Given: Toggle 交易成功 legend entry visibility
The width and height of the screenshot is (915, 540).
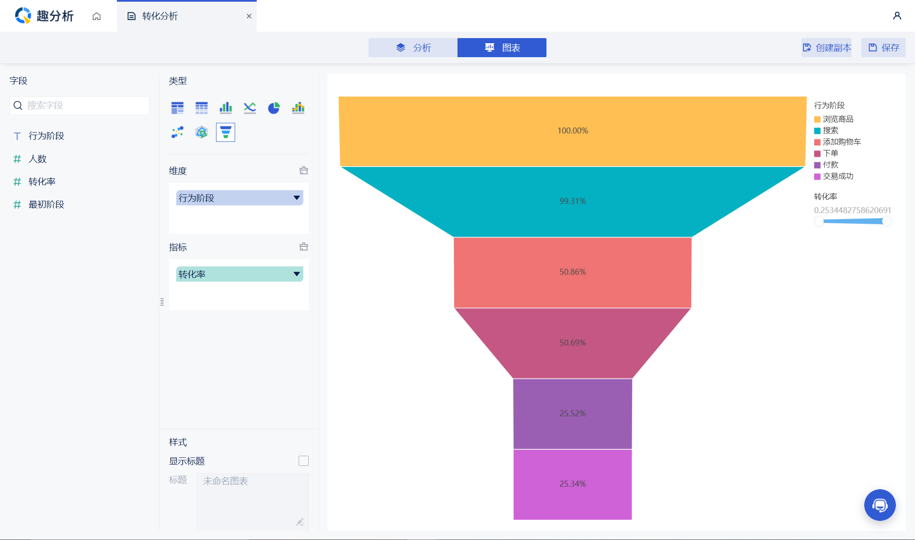Looking at the screenshot, I should coord(837,176).
